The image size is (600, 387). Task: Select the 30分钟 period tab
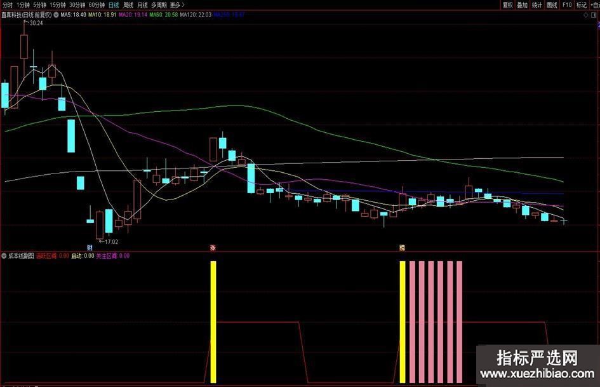click(77, 5)
